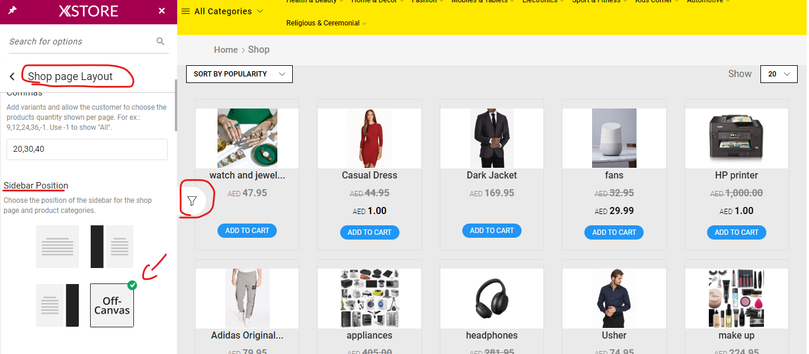Add fans product to cart
The image size is (809, 354).
tap(614, 232)
